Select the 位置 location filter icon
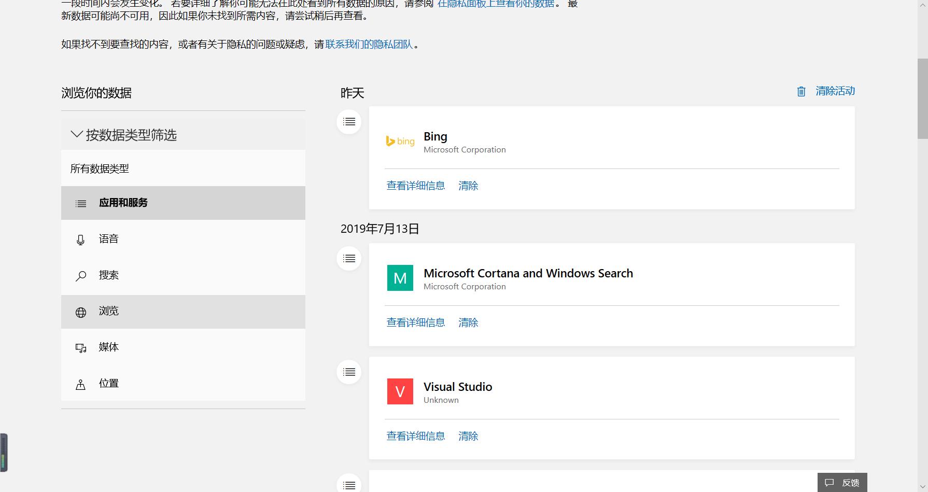Screen dimensions: 928x492 pos(81,384)
